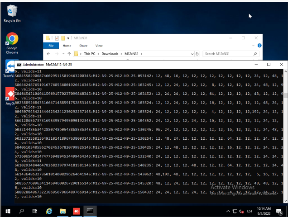
Task: Open Google Chrome desktop shortcut
Action: tap(12, 43)
